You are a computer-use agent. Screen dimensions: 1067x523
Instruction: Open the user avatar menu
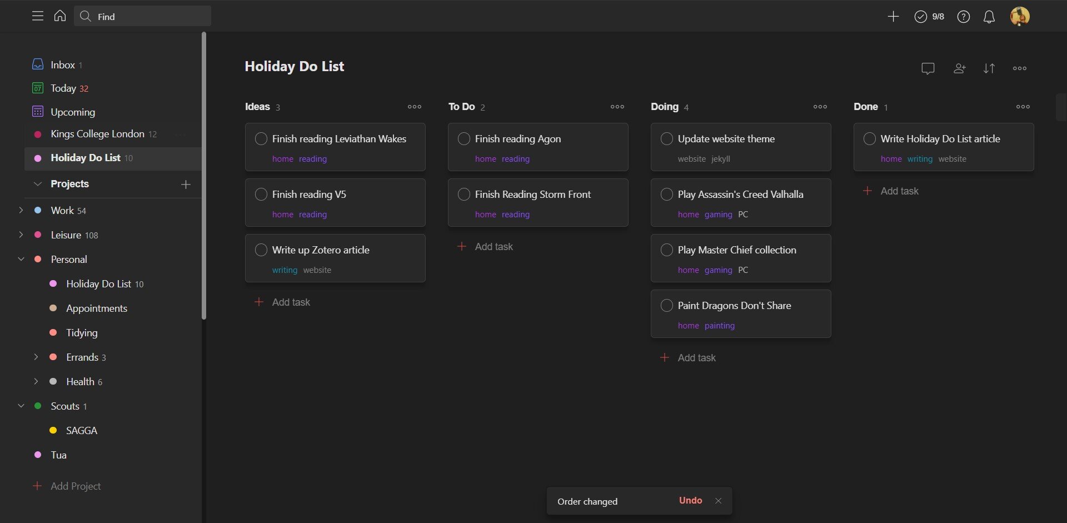[1020, 16]
